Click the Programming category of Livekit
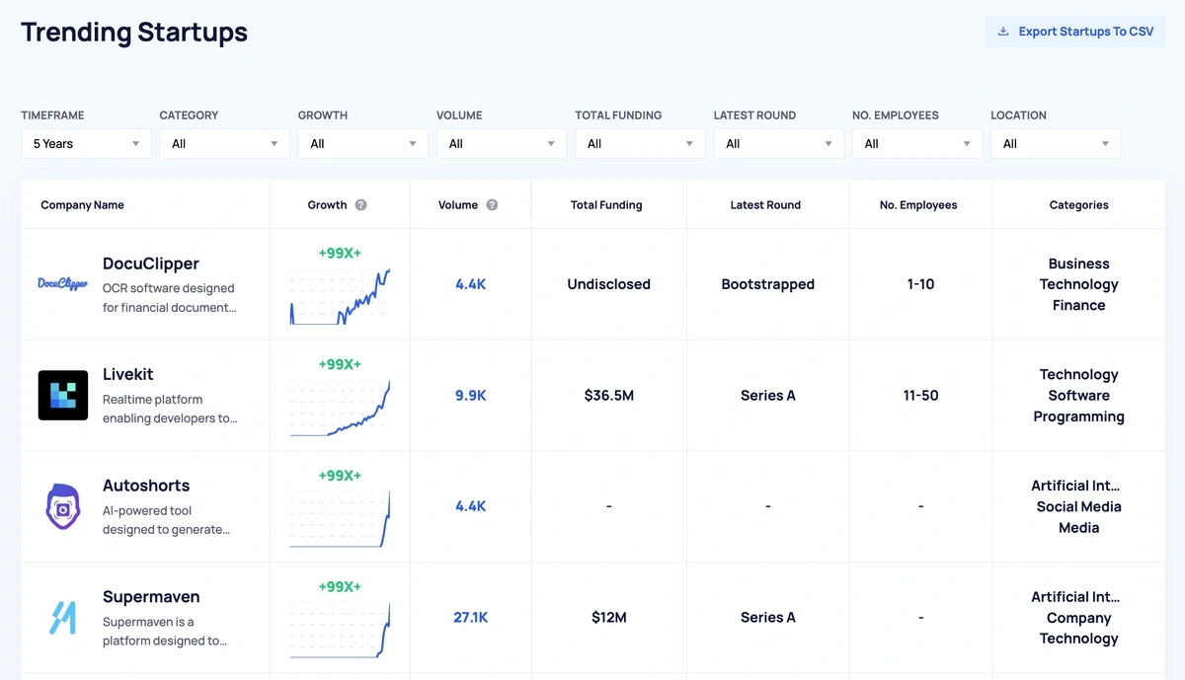This screenshot has height=680, width=1185. (x=1079, y=416)
